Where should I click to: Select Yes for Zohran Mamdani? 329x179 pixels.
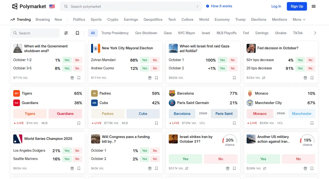[144, 60]
